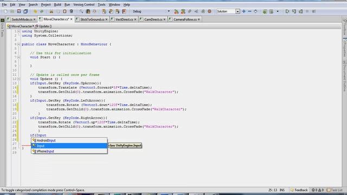This screenshot has width=347, height=195.
Task: Click the Find magnifier icon
Action: pyautogui.click(x=81, y=11)
